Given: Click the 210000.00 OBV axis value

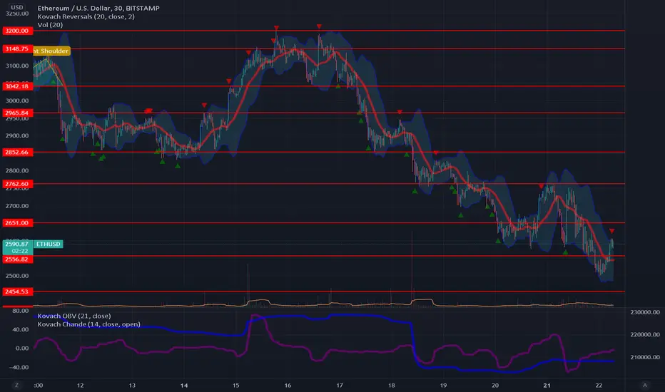Looking at the screenshot, I should pyautogui.click(x=645, y=357).
